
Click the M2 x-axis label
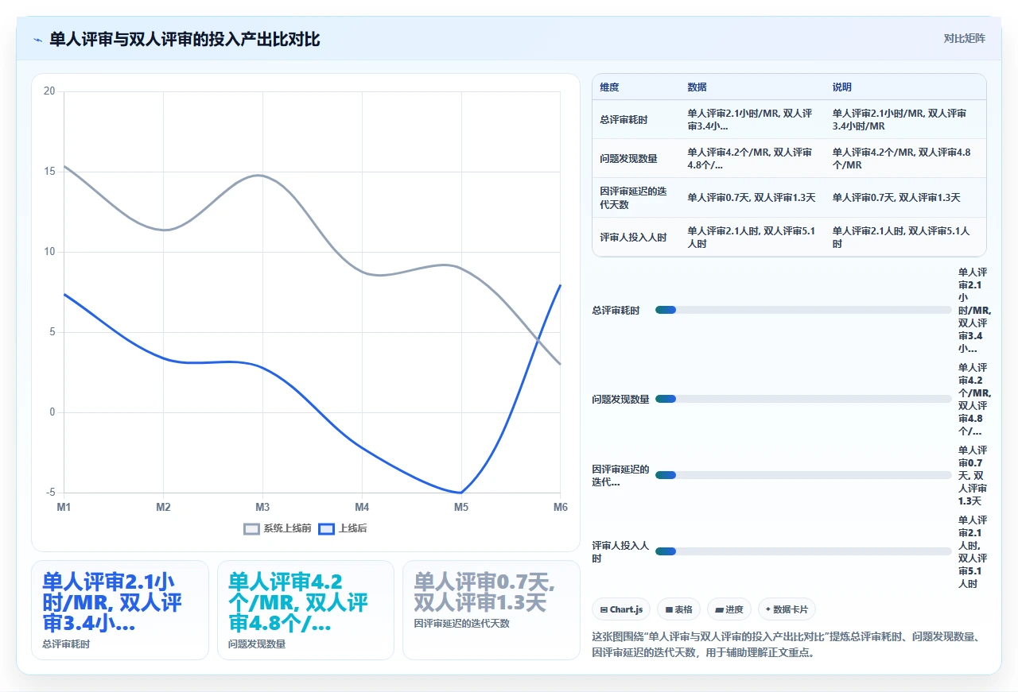click(163, 507)
